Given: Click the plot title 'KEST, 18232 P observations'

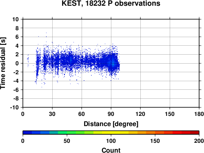Looking at the screenshot, I should pyautogui.click(x=111, y=3).
